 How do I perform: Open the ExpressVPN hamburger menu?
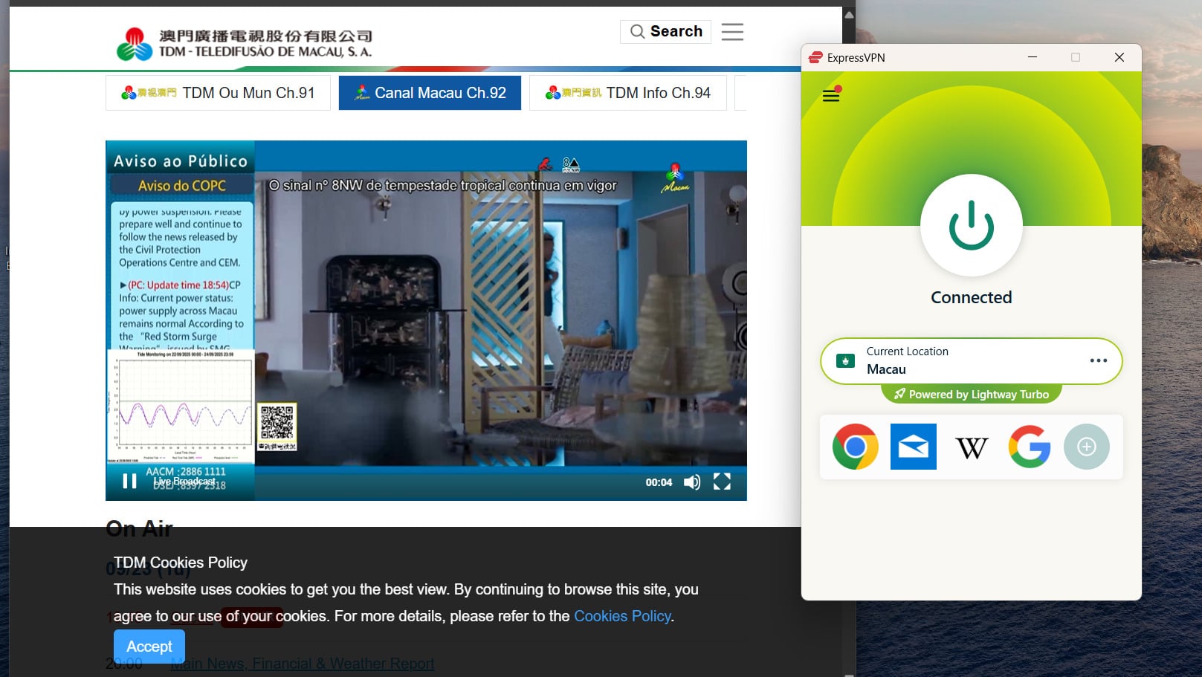(x=830, y=95)
